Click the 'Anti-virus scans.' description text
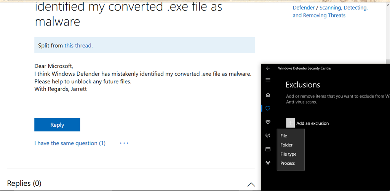 pyautogui.click(x=302, y=102)
